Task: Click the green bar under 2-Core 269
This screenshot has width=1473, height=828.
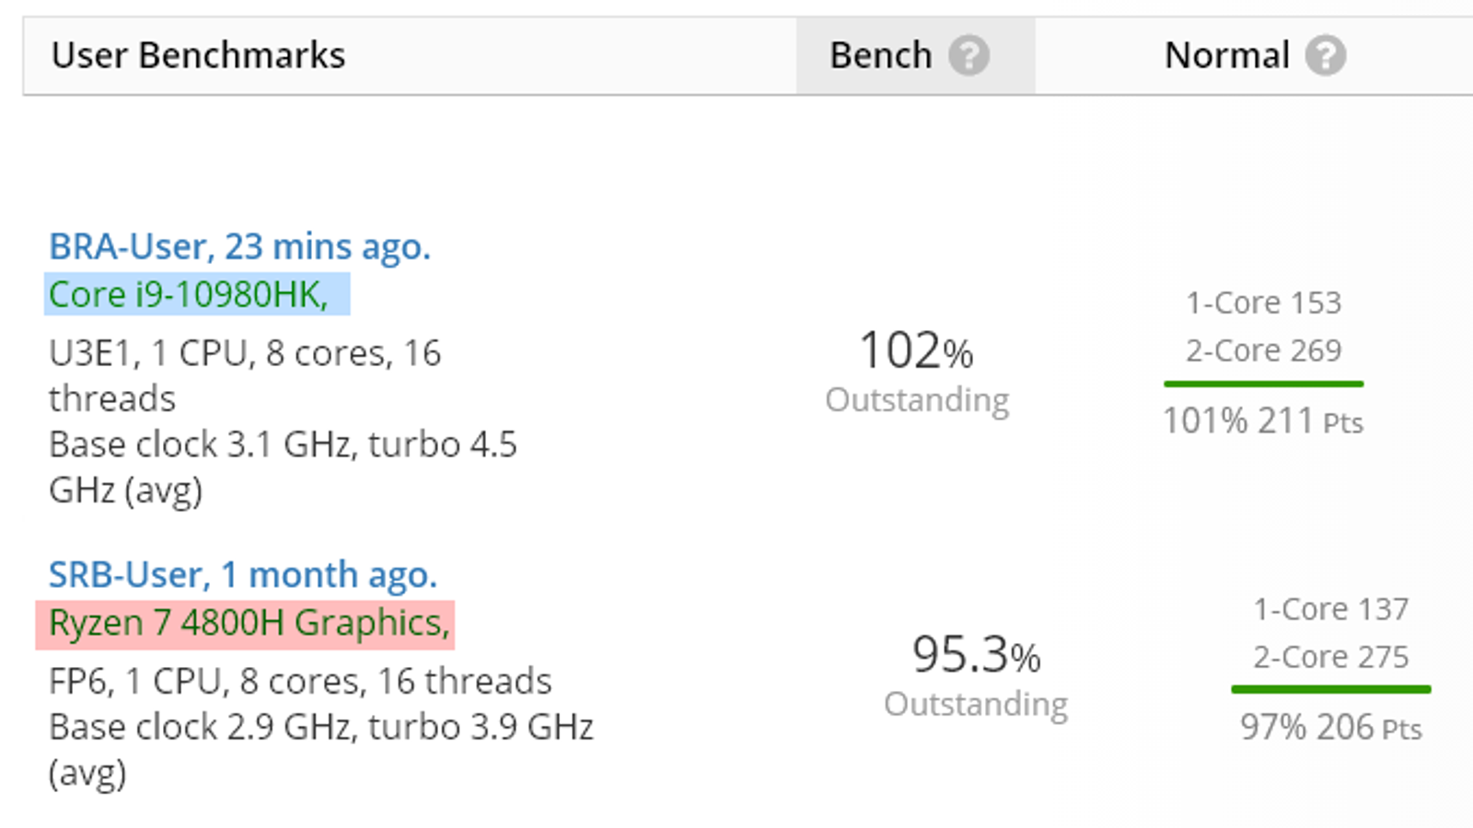Action: pyautogui.click(x=1263, y=384)
